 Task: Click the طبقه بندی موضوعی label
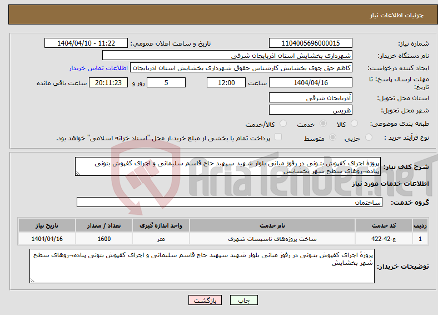pos(400,124)
